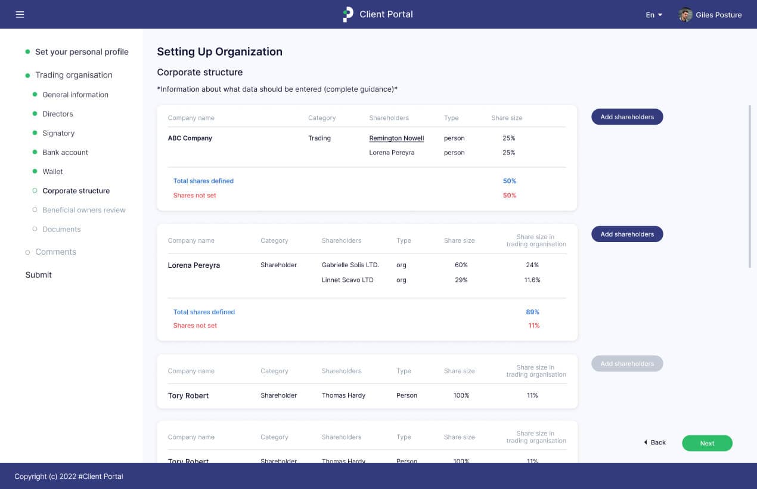The width and height of the screenshot is (757, 489).
Task: Select Corporate structure in sidebar
Action: 76,191
